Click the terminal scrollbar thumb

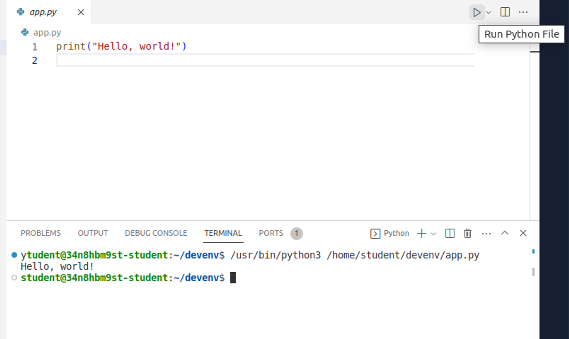click(533, 272)
